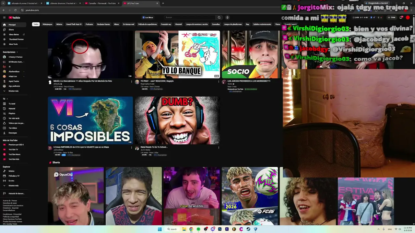Screen dimensions: 415x233
Task: Go back with browser back arrow
Action: (x=4, y=10)
